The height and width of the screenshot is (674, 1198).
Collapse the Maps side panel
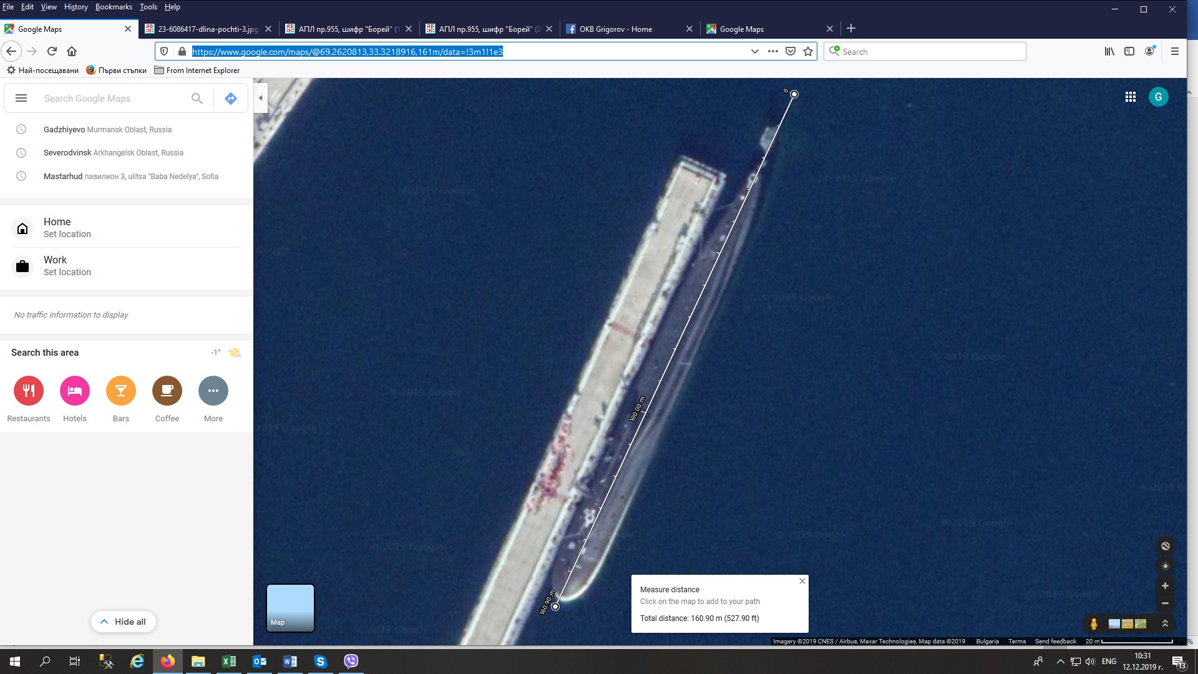(x=261, y=98)
